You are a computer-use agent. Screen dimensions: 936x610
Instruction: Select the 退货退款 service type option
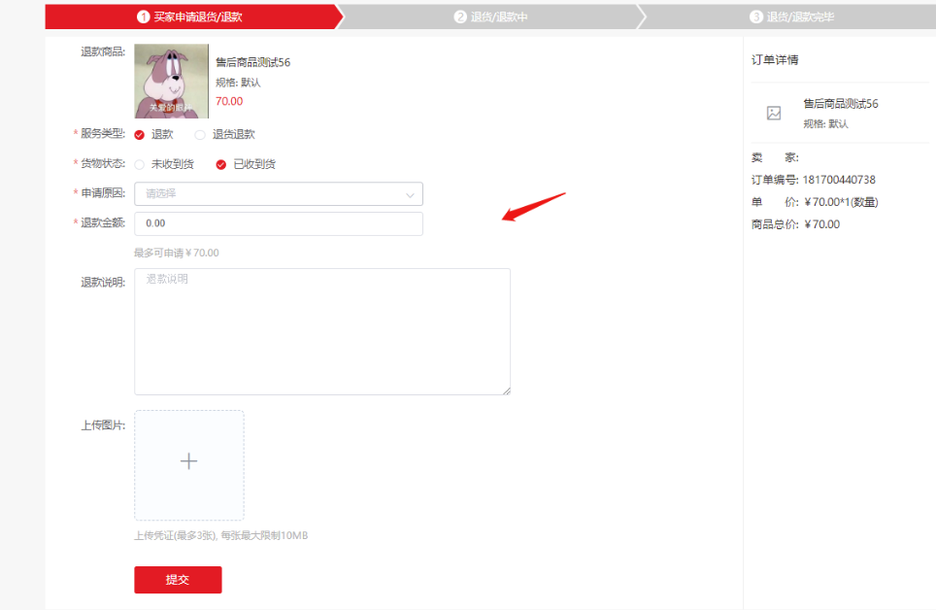pos(200,135)
